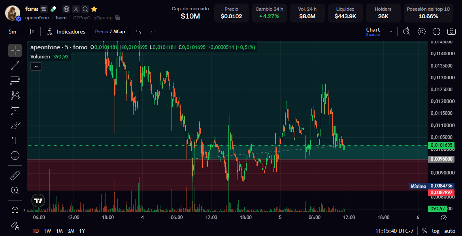Open candlestick chart style selector
The height and width of the screenshot is (236, 462).
tap(31, 32)
